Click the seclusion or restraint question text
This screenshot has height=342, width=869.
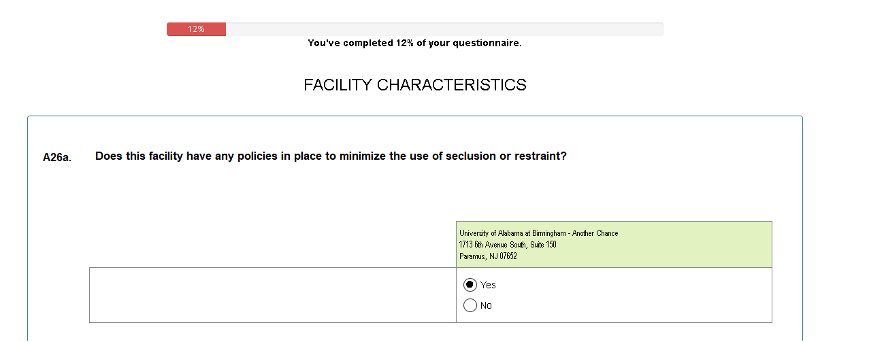coord(331,156)
